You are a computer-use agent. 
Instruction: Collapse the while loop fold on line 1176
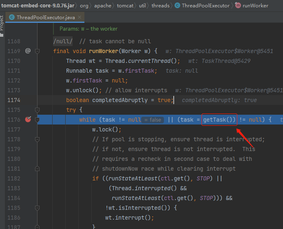click(37, 120)
